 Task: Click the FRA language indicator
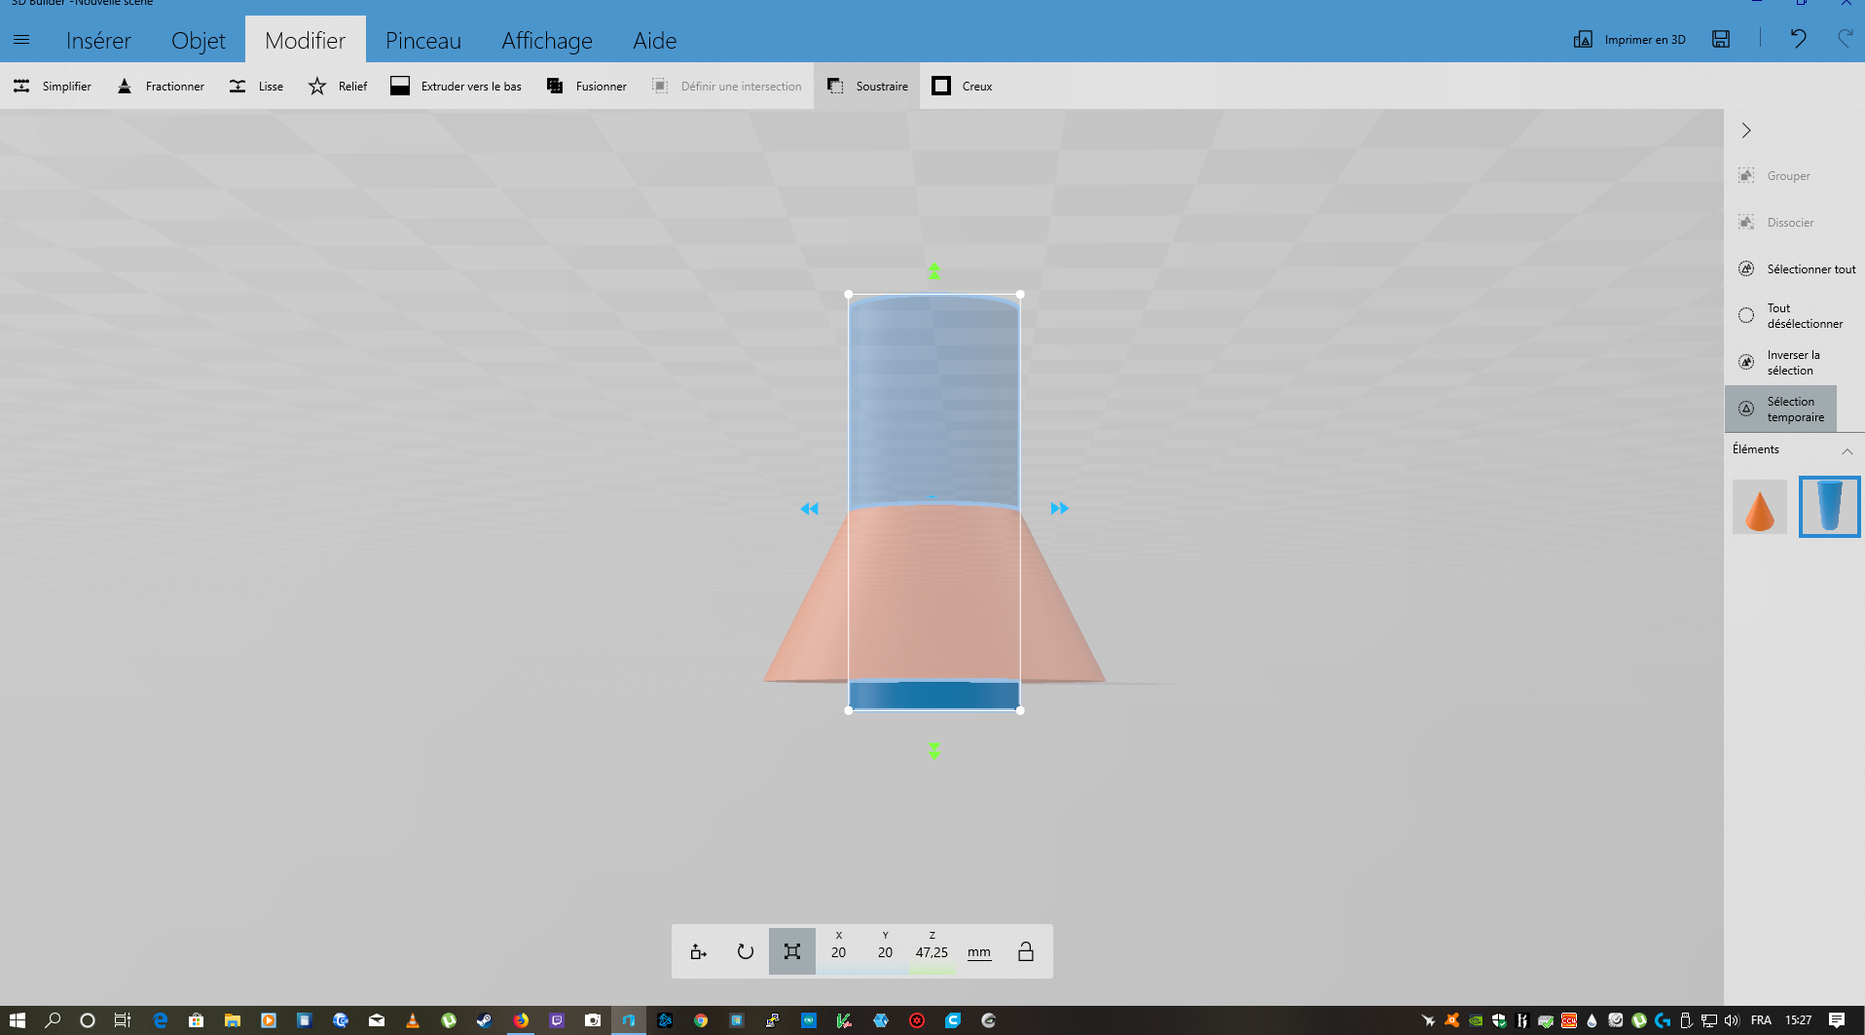[1761, 1020]
